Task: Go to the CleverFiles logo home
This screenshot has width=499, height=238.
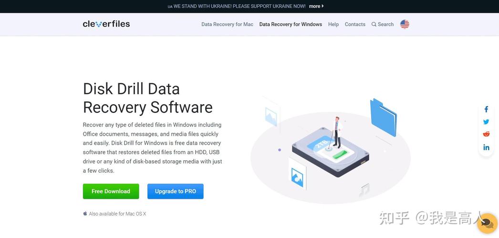Action: (x=106, y=24)
